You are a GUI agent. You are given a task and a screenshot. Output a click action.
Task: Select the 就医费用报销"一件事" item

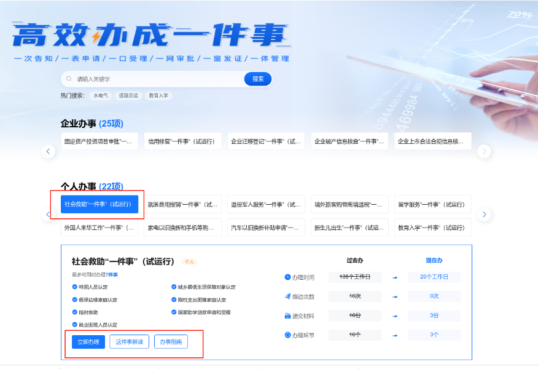[182, 204]
